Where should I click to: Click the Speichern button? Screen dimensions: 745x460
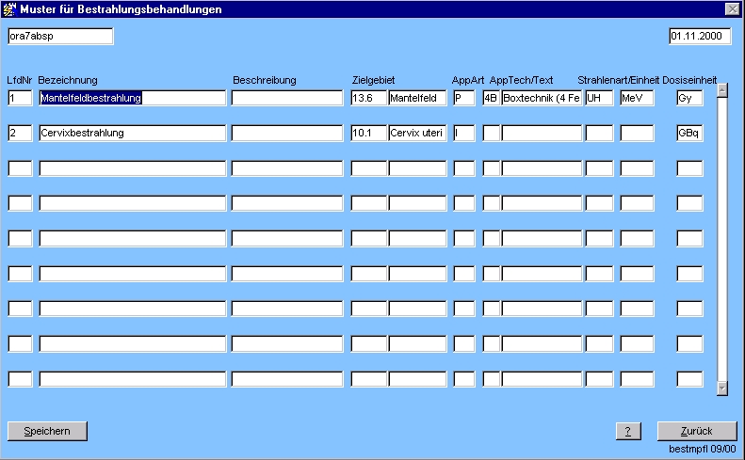[x=47, y=431]
